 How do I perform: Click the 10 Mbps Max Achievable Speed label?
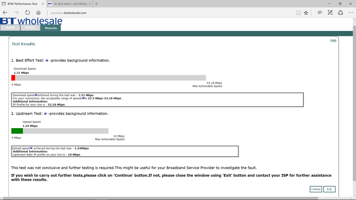[x=109, y=138]
